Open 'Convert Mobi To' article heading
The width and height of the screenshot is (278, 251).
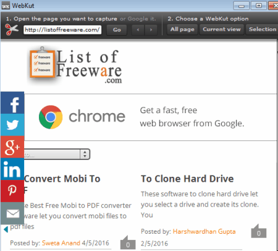click(62, 179)
